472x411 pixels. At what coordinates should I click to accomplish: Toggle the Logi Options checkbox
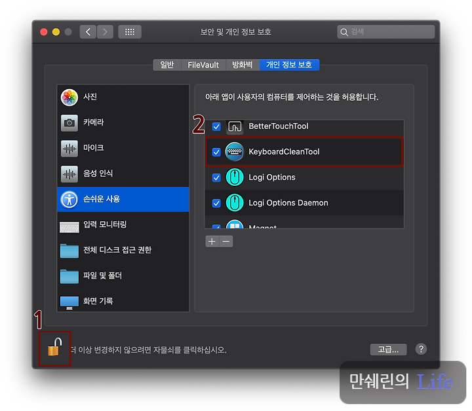click(216, 177)
